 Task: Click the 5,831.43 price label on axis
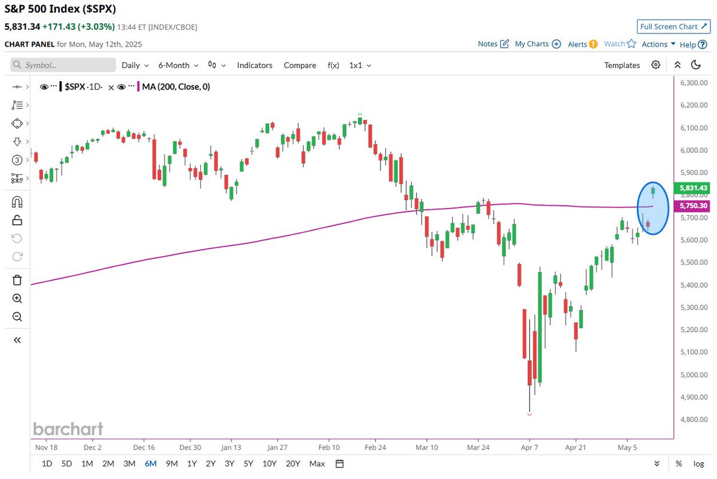click(691, 188)
